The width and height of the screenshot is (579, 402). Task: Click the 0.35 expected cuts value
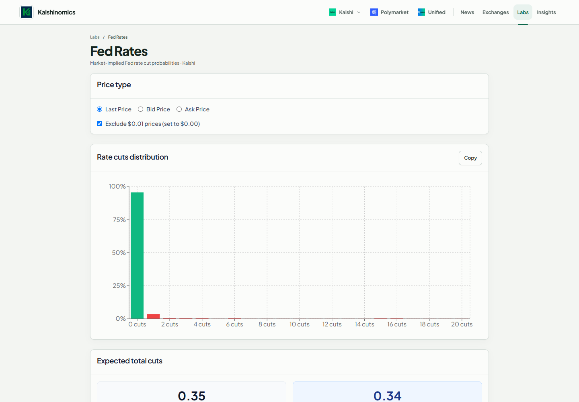(x=191, y=396)
